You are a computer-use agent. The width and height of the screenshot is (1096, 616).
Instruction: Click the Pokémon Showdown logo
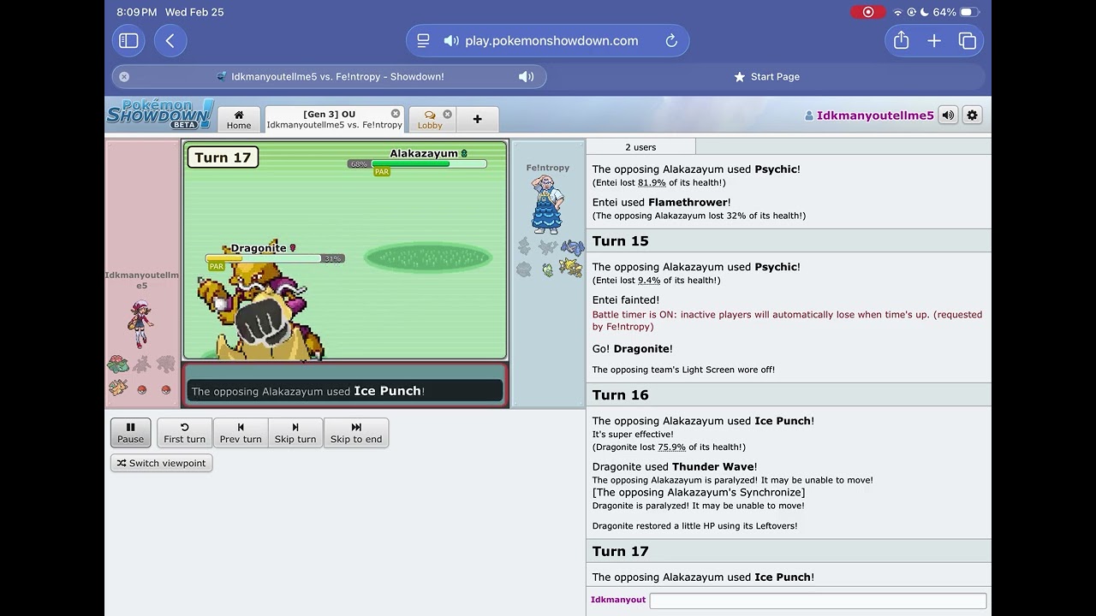click(x=160, y=114)
